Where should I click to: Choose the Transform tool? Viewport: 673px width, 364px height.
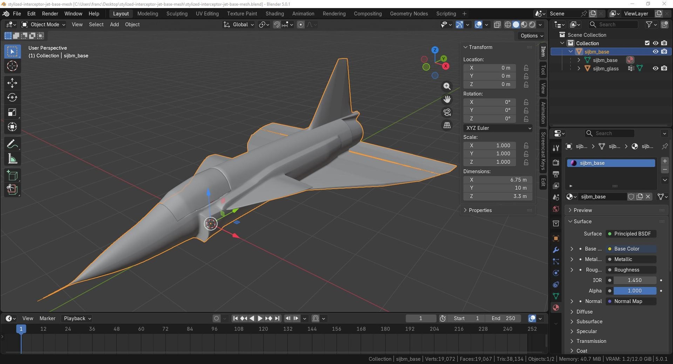coord(12,127)
